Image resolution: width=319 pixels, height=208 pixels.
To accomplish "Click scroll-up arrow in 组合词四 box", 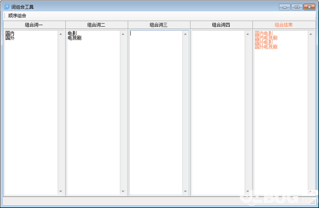I will [x=248, y=34].
